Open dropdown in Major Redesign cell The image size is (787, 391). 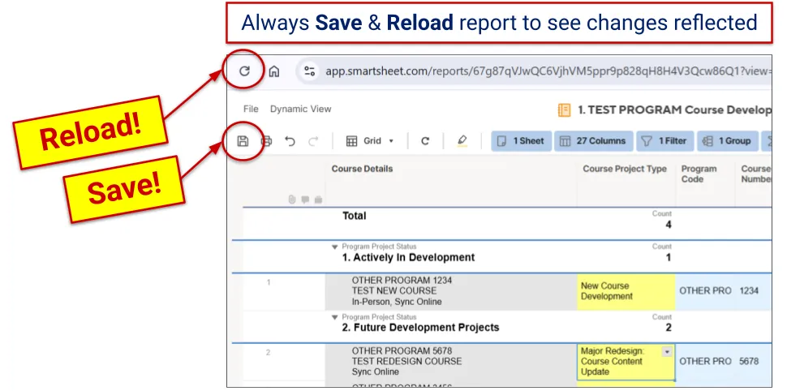667,352
